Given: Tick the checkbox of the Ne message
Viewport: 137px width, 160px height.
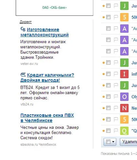Looking at the screenshot, I should 108,108.
